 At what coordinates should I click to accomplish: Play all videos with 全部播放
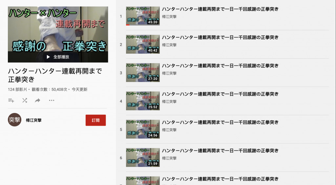(x=58, y=57)
